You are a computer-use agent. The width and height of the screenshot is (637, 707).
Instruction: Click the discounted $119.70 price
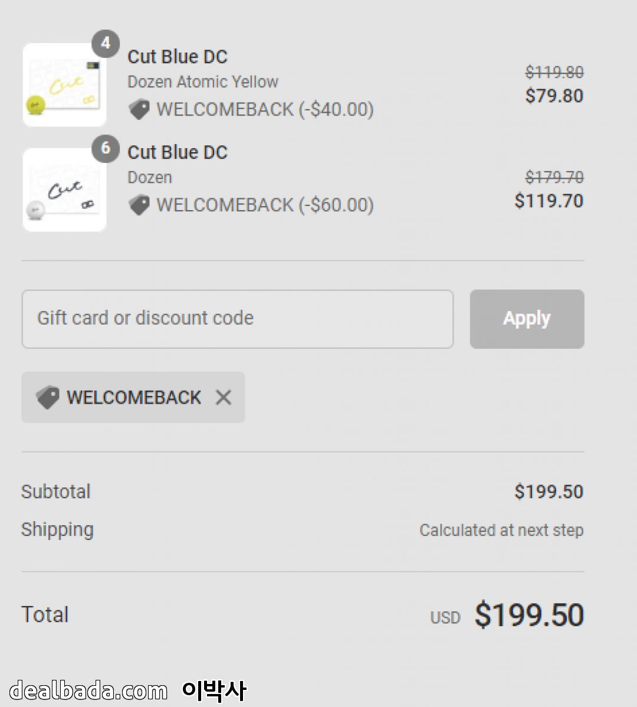[549, 201]
